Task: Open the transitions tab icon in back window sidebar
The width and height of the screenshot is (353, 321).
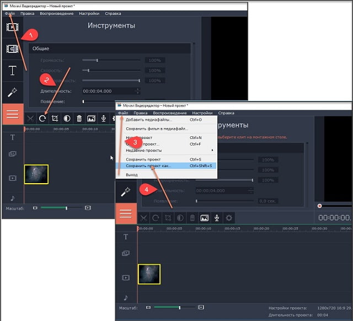Action: tap(12, 49)
